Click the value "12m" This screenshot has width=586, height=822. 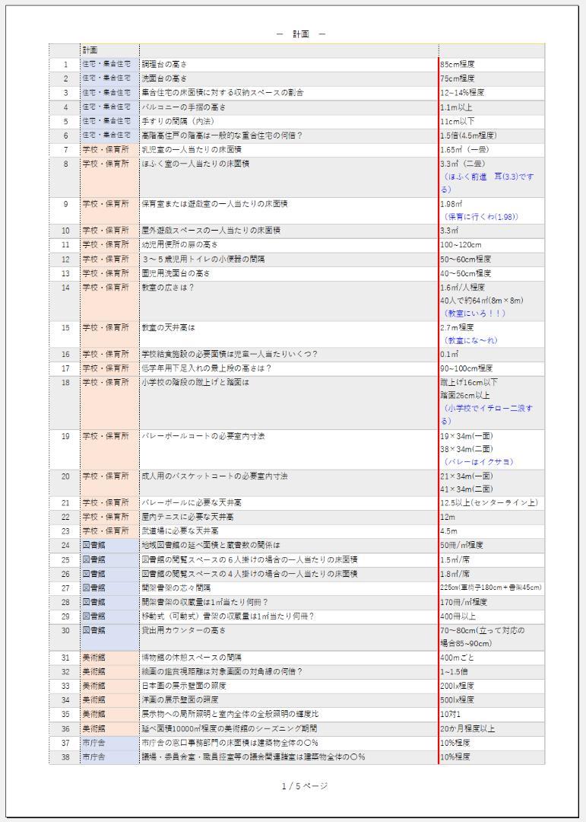[x=448, y=518]
